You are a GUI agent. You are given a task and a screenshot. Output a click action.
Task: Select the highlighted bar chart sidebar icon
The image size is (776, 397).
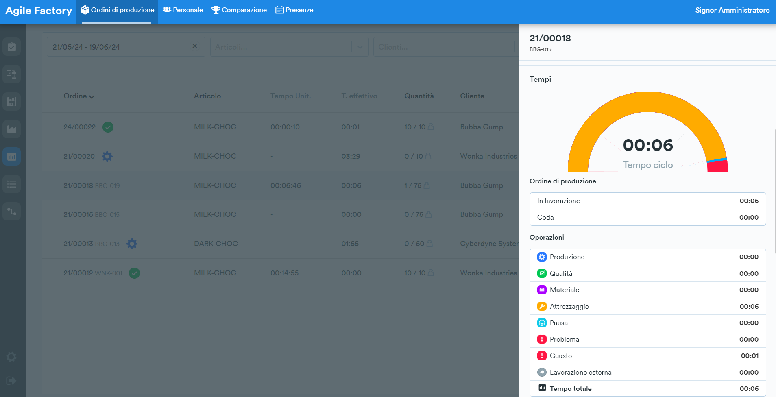12,157
